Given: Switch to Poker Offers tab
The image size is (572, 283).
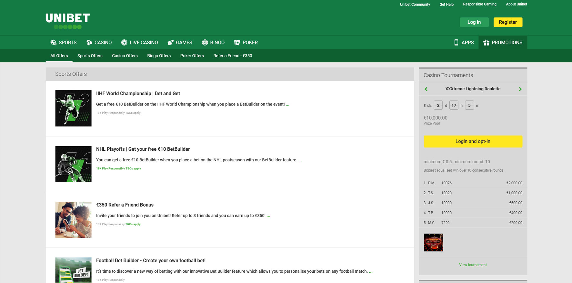Looking at the screenshot, I should (192, 56).
